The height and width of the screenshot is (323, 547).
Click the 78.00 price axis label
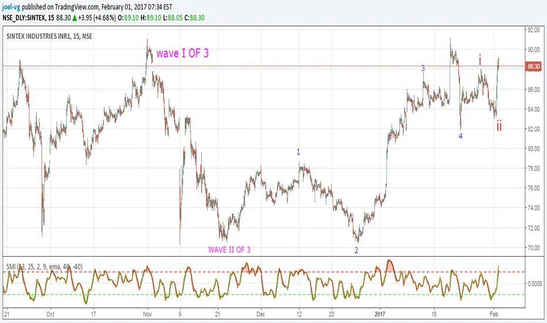coord(534,169)
